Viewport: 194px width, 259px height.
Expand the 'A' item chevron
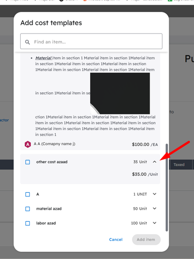(154, 194)
